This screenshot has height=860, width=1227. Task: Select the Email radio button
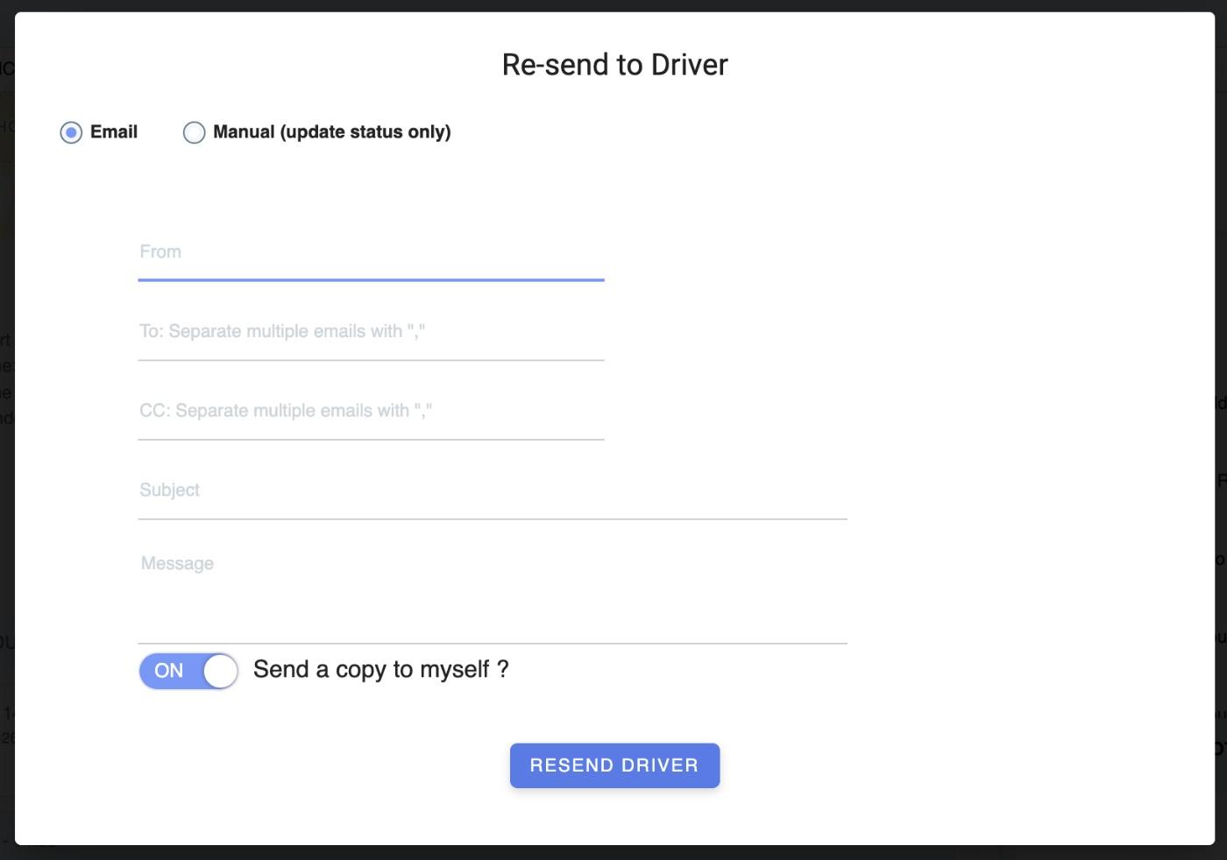point(71,132)
